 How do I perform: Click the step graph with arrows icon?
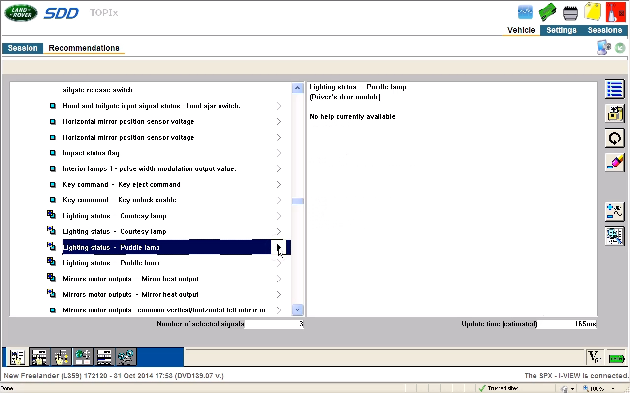[x=61, y=357]
